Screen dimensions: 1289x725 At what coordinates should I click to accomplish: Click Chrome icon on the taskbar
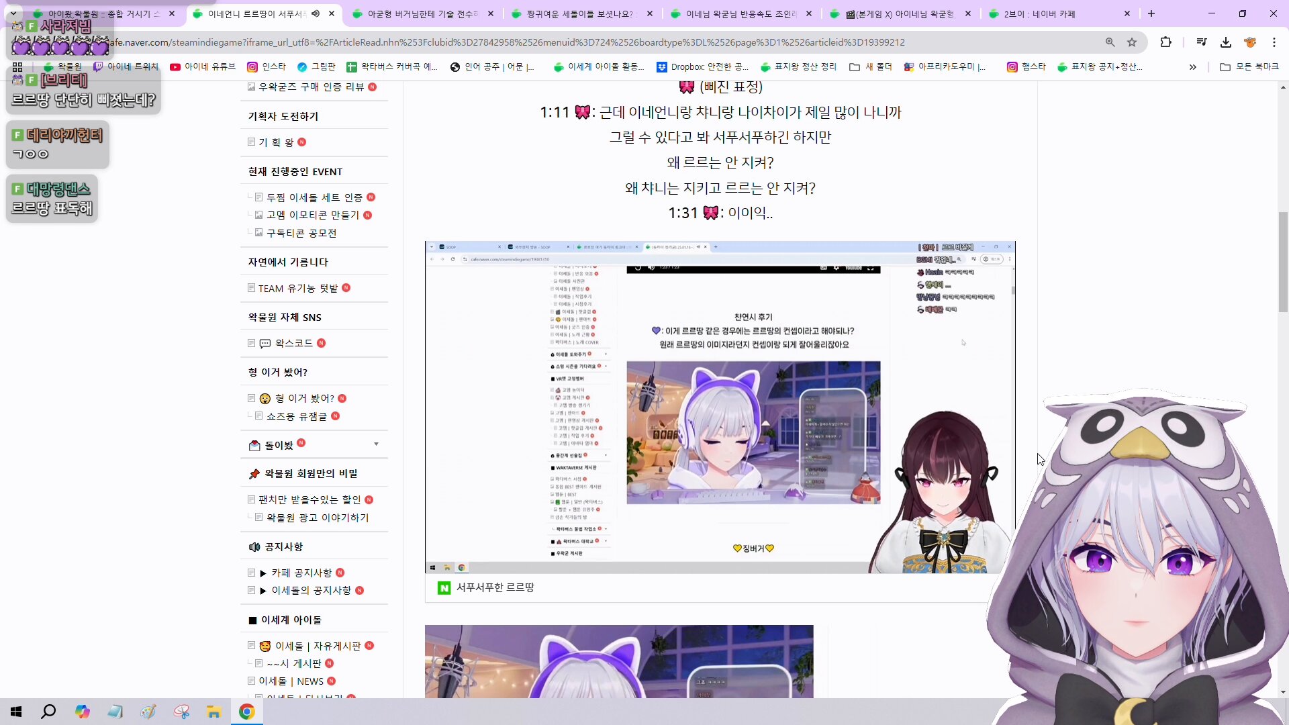246,712
